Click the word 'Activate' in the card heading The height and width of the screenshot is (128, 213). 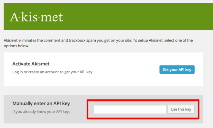tap(21, 64)
